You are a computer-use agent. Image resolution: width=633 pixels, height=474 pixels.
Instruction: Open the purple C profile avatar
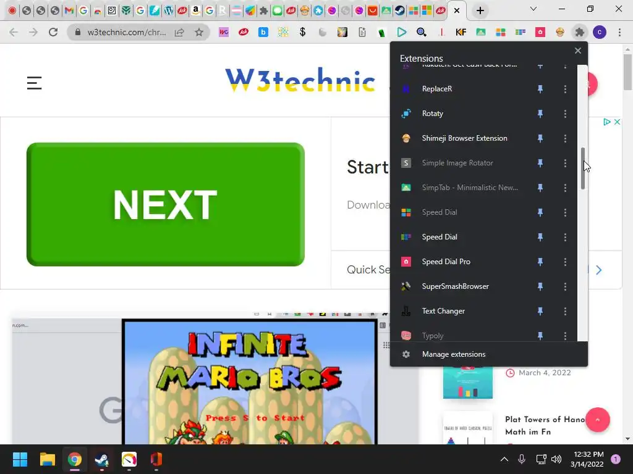(600, 32)
